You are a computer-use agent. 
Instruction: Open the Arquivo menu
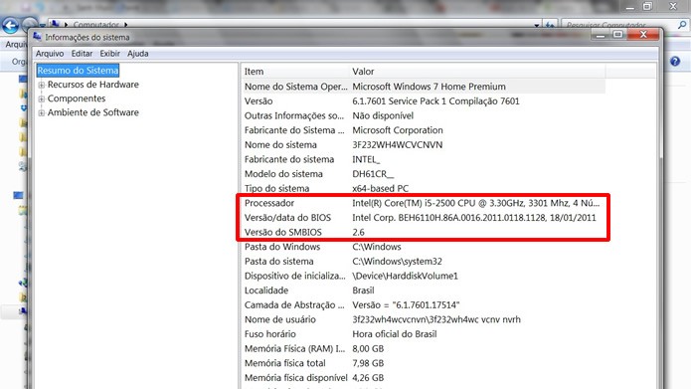coord(50,54)
